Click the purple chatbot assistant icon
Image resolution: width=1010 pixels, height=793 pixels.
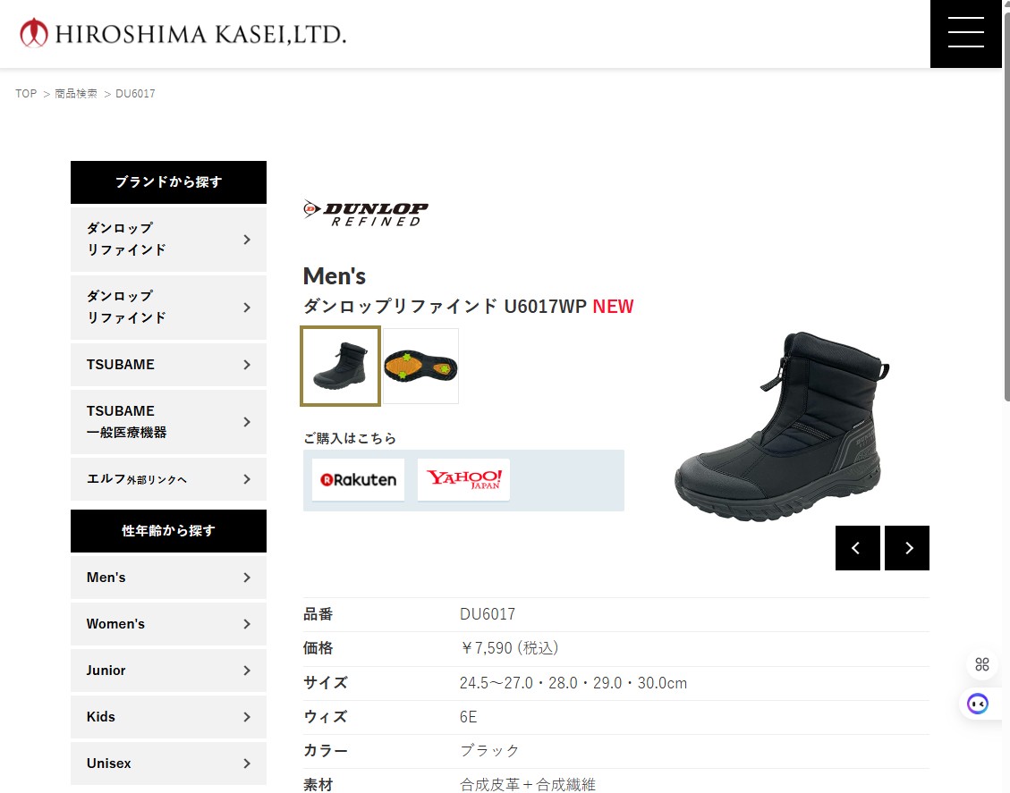tap(978, 704)
